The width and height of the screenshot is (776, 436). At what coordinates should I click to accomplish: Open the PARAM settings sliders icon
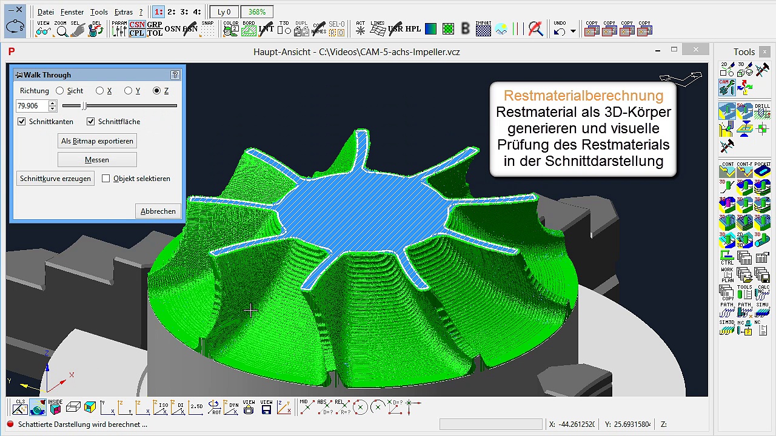[x=119, y=28]
